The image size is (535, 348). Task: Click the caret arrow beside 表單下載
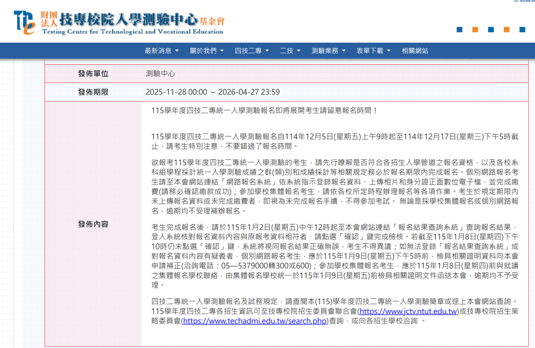(x=388, y=51)
